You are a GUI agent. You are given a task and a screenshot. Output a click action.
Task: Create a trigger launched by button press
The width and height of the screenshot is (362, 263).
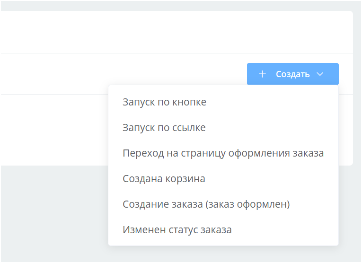[164, 102]
